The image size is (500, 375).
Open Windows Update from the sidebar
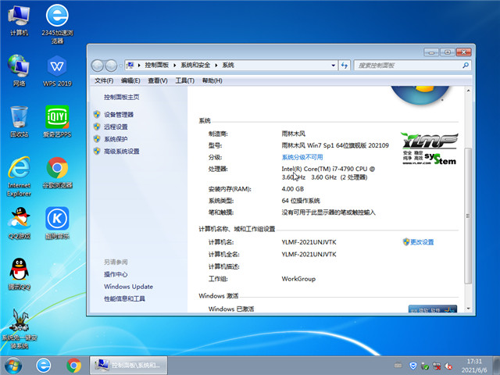(128, 287)
